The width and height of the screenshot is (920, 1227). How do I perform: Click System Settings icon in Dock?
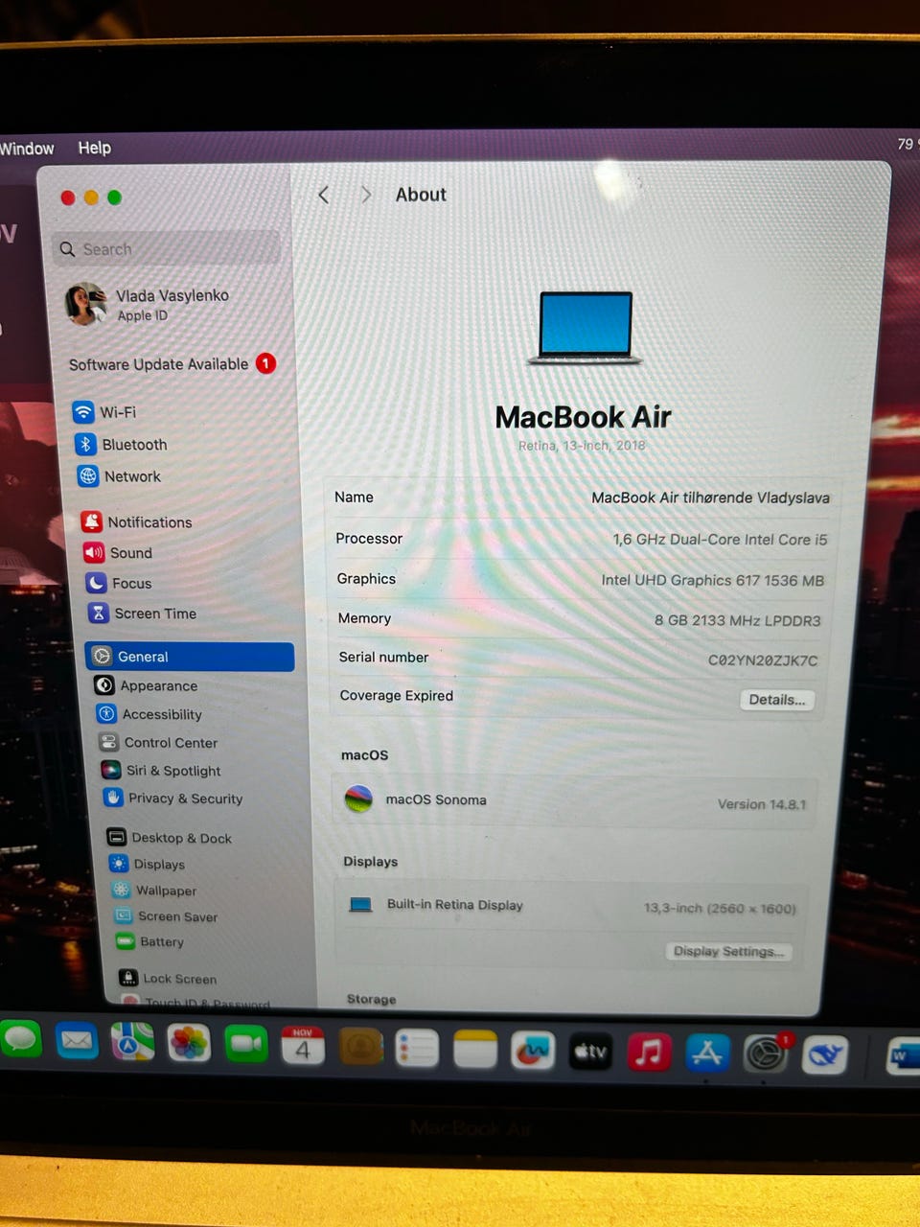766,1054
